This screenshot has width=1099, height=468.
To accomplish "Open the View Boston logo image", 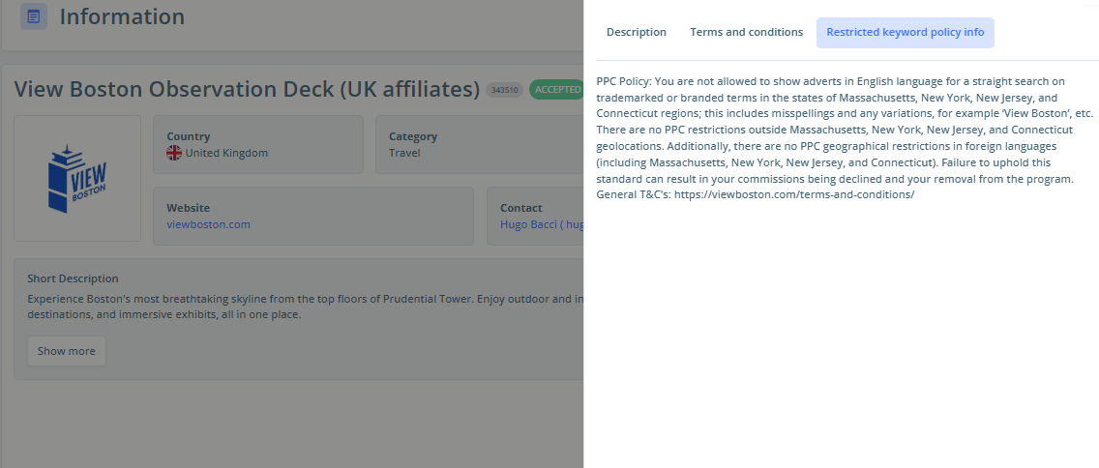I will 77,179.
